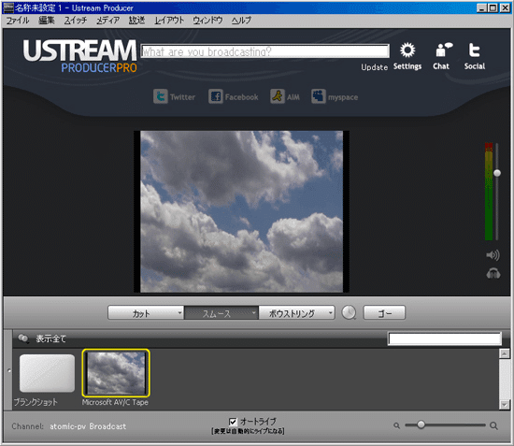Image resolution: width=514 pixels, height=446 pixels.
Task: Open the ヘルプ menu
Action: (241, 21)
